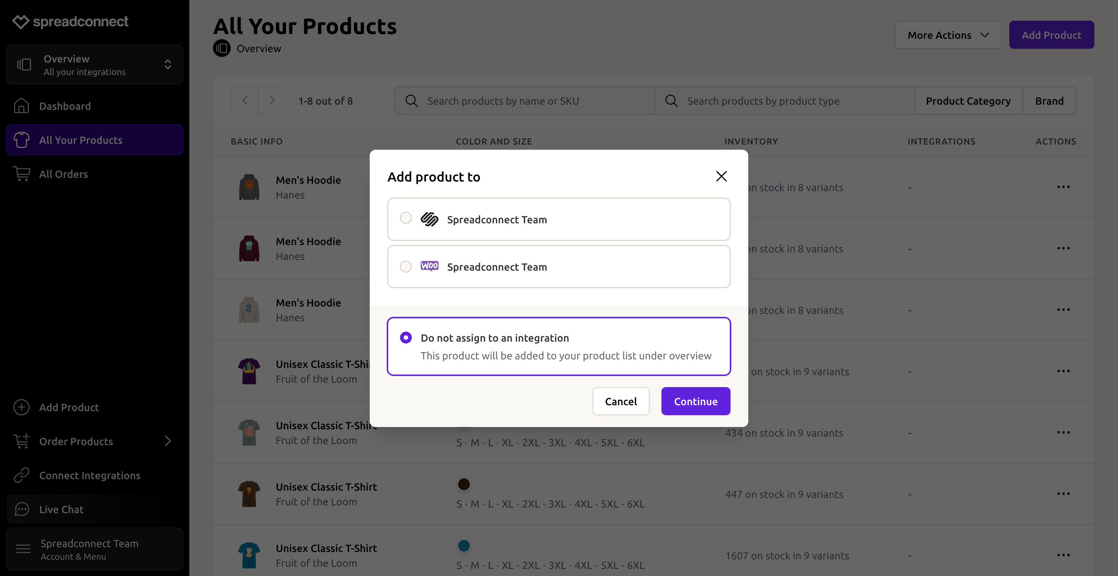Click the Order Products cart icon
Viewport: 1118px width, 576px height.
coord(21,441)
